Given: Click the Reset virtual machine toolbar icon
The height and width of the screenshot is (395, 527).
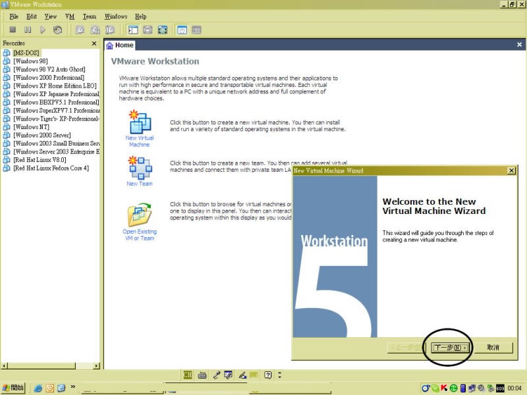Looking at the screenshot, I should tap(57, 30).
